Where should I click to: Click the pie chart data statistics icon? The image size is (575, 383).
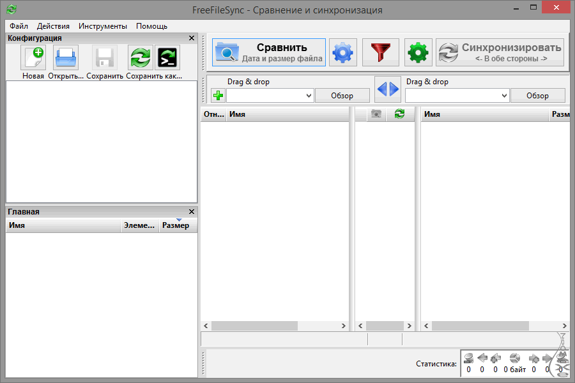tap(515, 357)
